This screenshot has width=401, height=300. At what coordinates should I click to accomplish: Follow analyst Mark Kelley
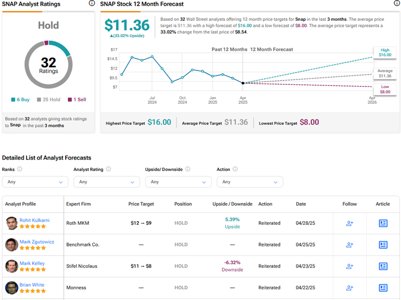coord(350,266)
